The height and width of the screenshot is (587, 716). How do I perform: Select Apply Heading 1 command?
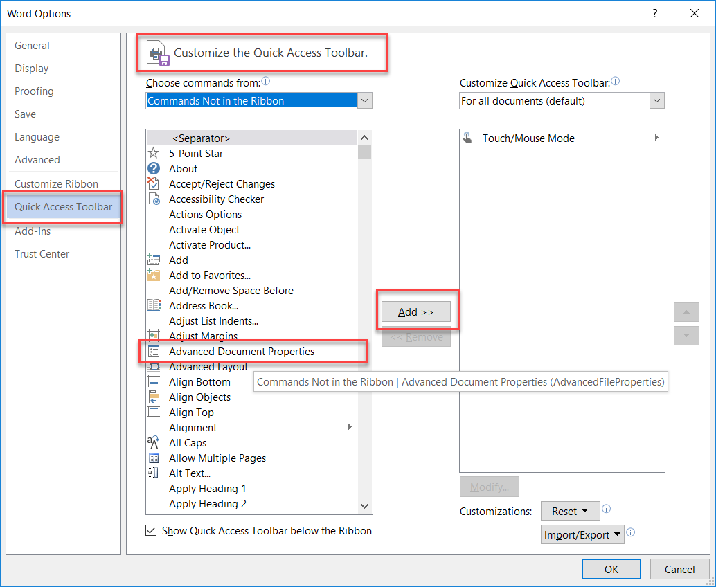pyautogui.click(x=251, y=489)
